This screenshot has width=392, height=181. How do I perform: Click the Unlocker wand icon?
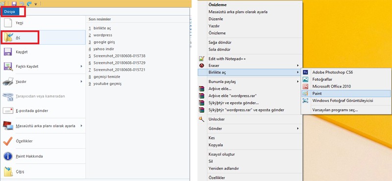pos(201,119)
